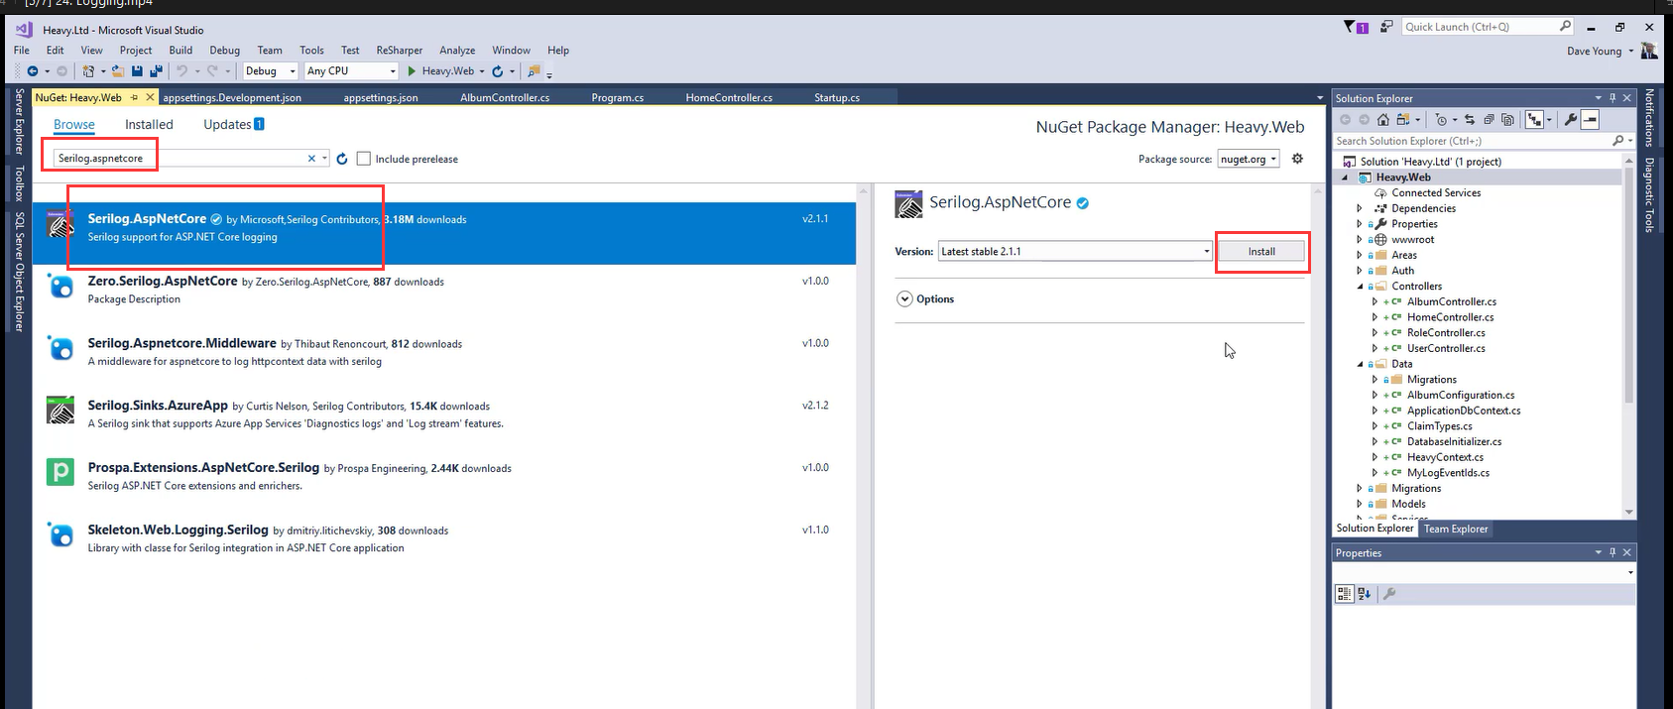Screen dimensions: 1673x709
Task: Open Properties via the wrench icon in Solution Explorer
Action: [x=1570, y=120]
